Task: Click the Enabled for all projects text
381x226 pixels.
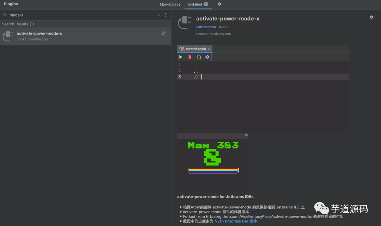Action: pyautogui.click(x=213, y=34)
